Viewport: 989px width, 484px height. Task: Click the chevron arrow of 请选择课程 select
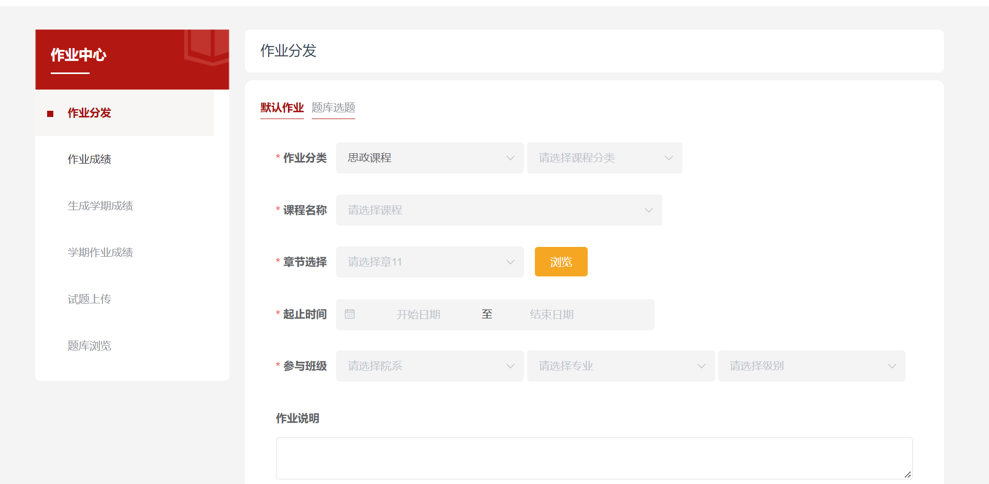(649, 210)
